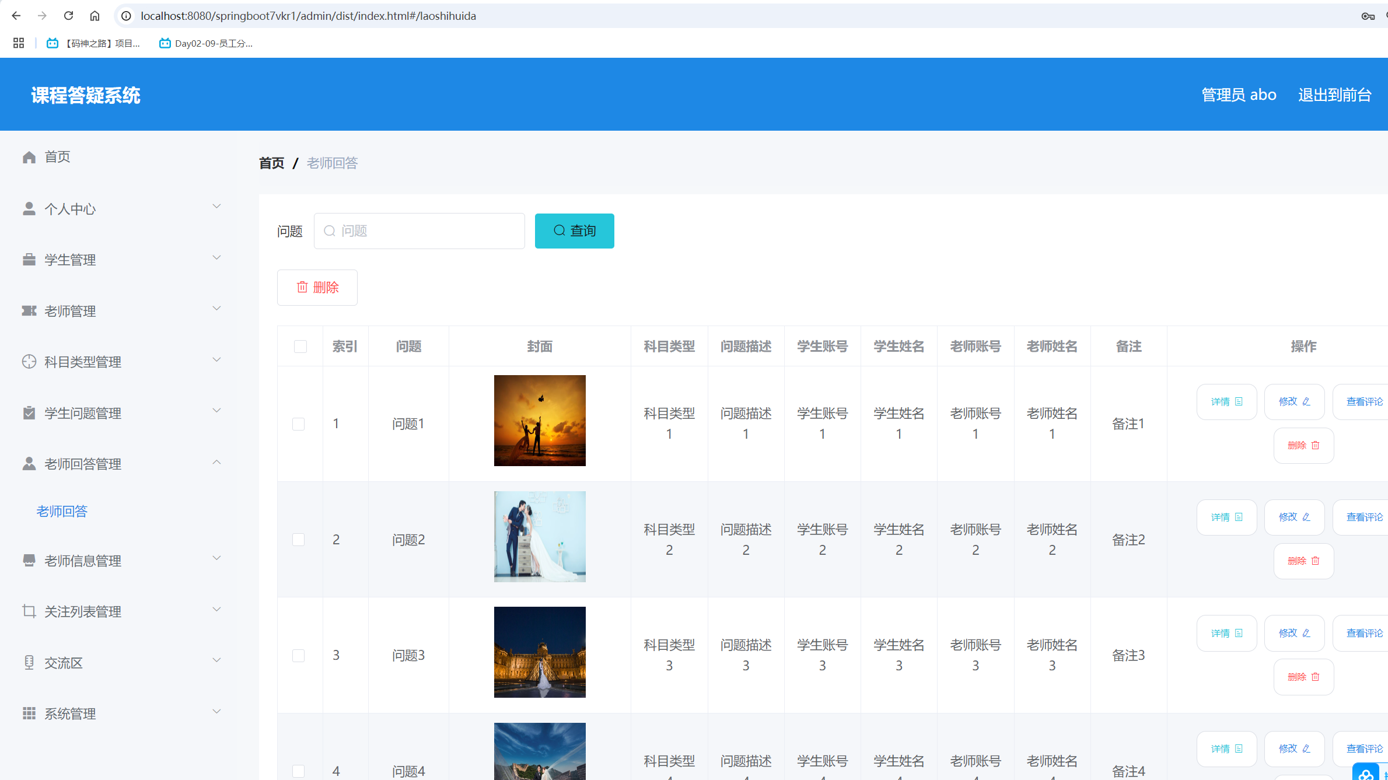This screenshot has width=1388, height=780.
Task: Check the row checkbox for 问题1
Action: coord(299,424)
